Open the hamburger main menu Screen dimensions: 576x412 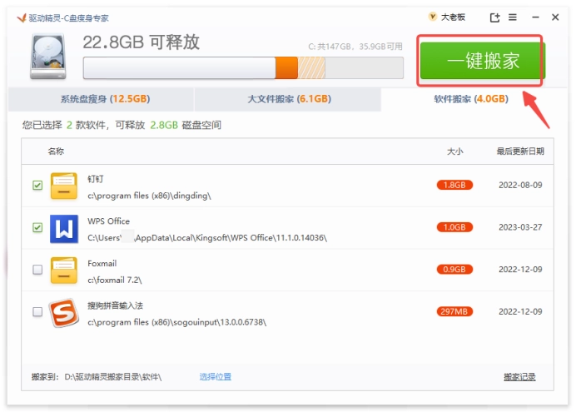click(x=513, y=17)
